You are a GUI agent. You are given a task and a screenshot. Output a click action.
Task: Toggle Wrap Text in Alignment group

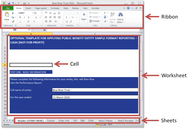59,13
